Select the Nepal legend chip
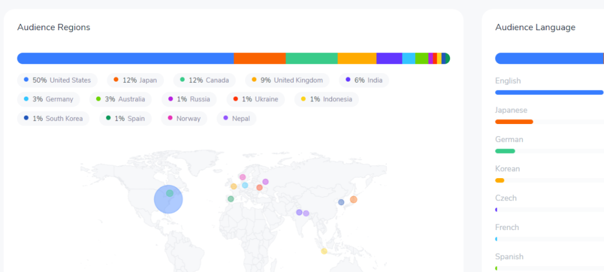Screen dimensions: 604x272 (x=236, y=118)
